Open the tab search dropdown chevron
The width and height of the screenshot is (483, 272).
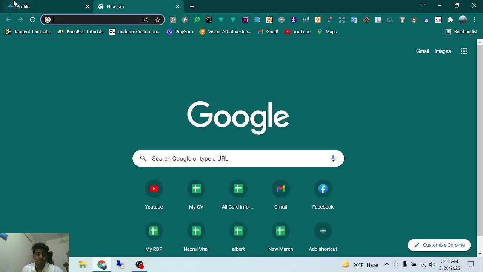pyautogui.click(x=422, y=6)
